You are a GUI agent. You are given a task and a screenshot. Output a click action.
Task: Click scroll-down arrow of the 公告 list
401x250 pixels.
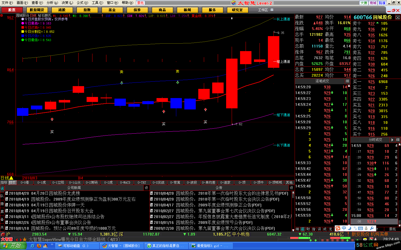click(293, 230)
